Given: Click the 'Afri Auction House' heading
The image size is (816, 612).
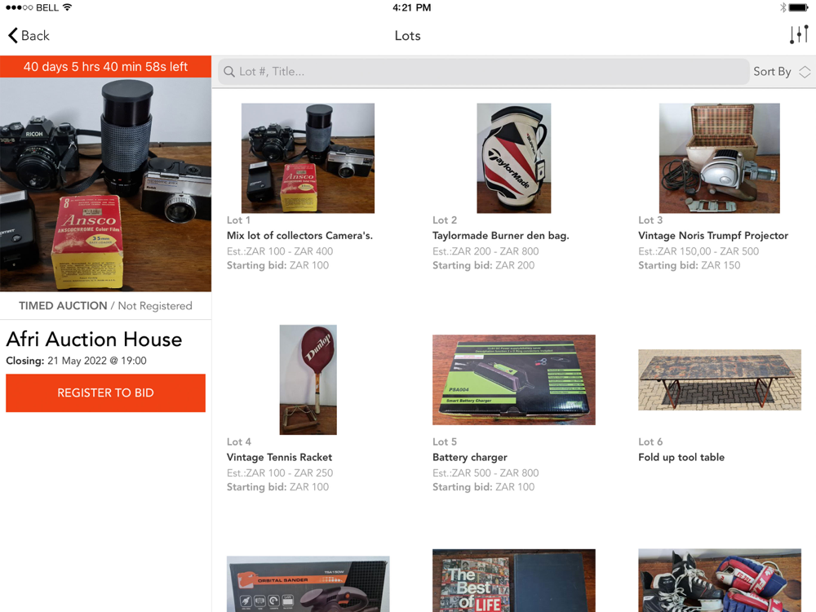Looking at the screenshot, I should pos(94,339).
